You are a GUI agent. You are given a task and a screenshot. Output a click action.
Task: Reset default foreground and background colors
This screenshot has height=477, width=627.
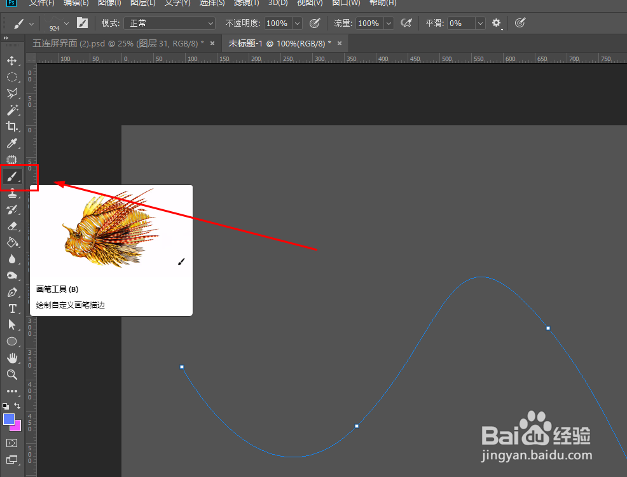6,406
